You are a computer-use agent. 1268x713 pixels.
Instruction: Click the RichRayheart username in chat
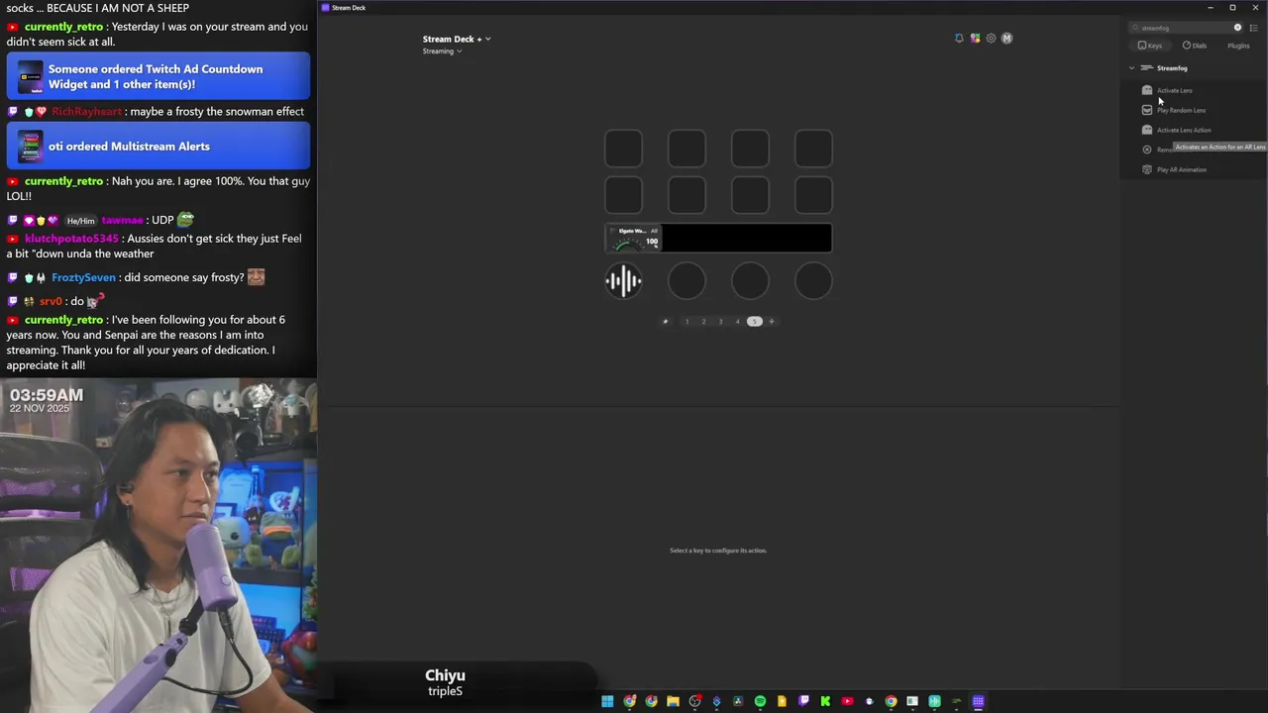click(x=86, y=112)
